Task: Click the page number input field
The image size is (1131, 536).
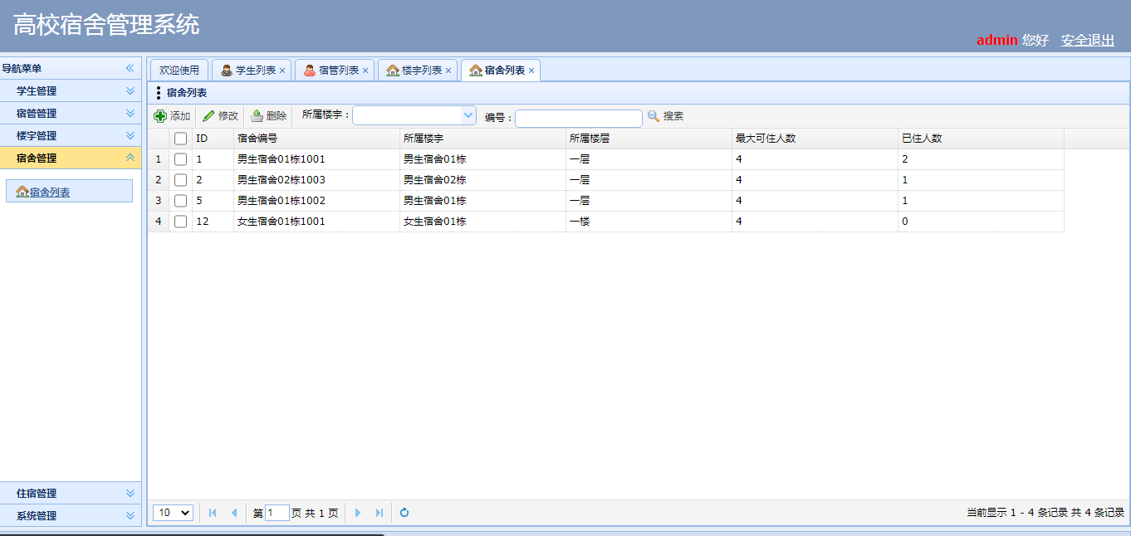Action: [277, 513]
